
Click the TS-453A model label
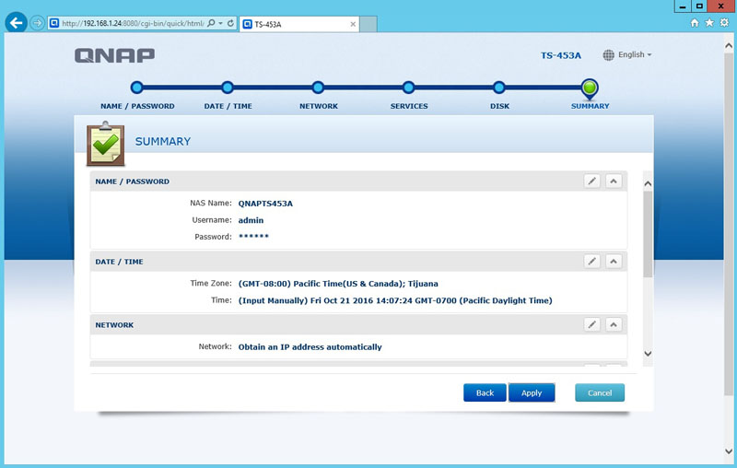tap(561, 55)
